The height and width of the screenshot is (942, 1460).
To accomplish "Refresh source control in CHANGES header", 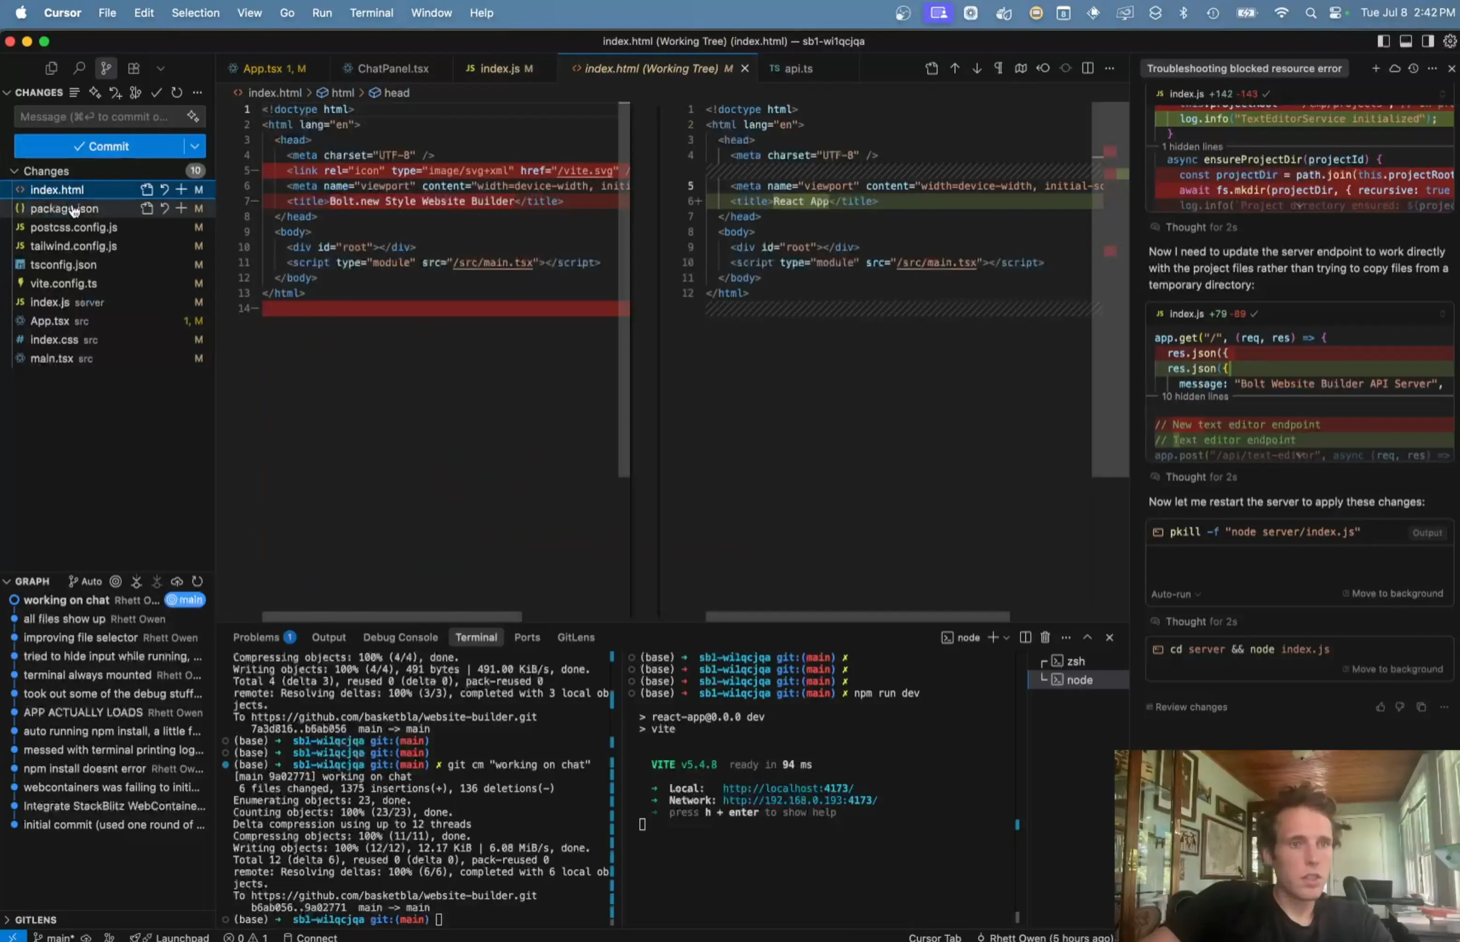I will coord(177,92).
